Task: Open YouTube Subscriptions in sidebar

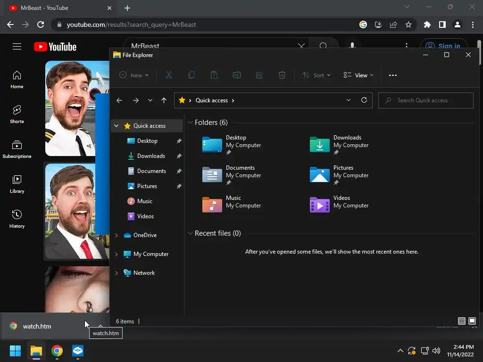Action: coord(17,149)
